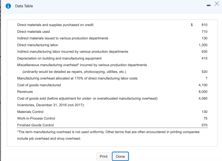Click the Finished Goods Control value 570
The image size is (222, 161).
(x=205, y=125)
